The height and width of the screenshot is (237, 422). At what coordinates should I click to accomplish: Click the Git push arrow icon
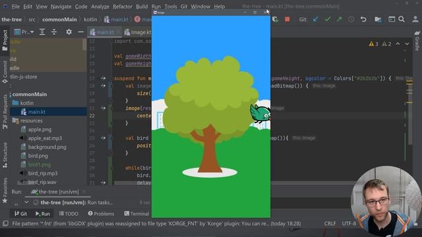coord(340,19)
